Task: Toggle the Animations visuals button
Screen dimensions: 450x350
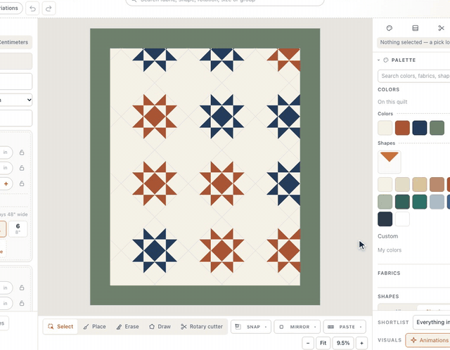Action: tap(429, 340)
